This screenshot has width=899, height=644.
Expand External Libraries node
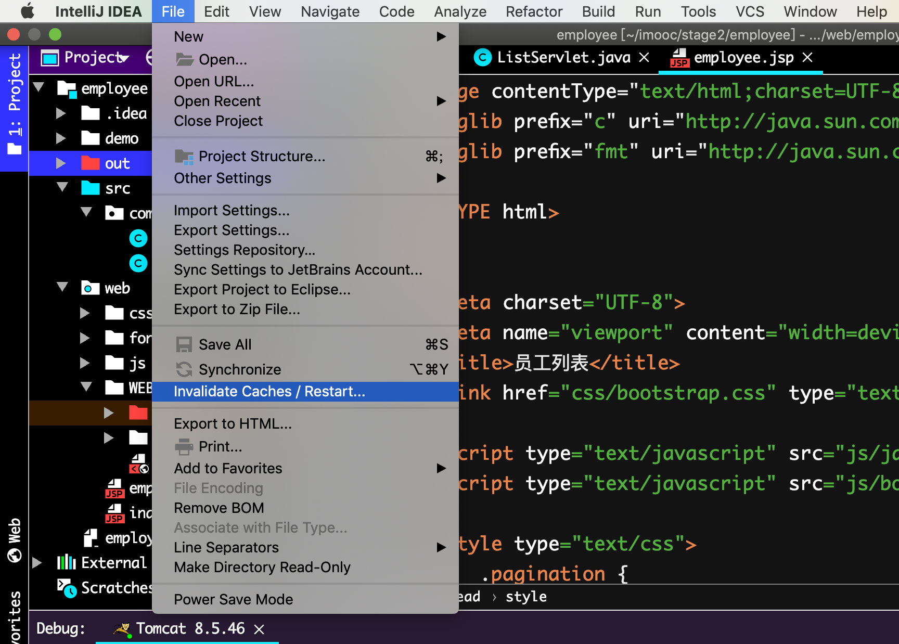click(37, 562)
